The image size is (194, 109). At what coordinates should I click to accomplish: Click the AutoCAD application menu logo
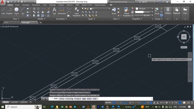coord(3,2)
